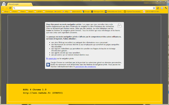Screen dimensions: 169x105
Task: Click the globe extension icon in toolbar
Action: (x=162, y=8)
